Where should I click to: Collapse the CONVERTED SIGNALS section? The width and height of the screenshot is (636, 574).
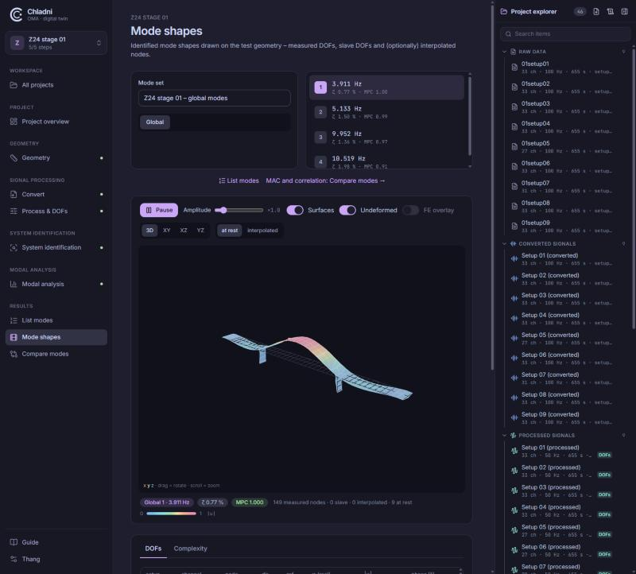pyautogui.click(x=504, y=244)
